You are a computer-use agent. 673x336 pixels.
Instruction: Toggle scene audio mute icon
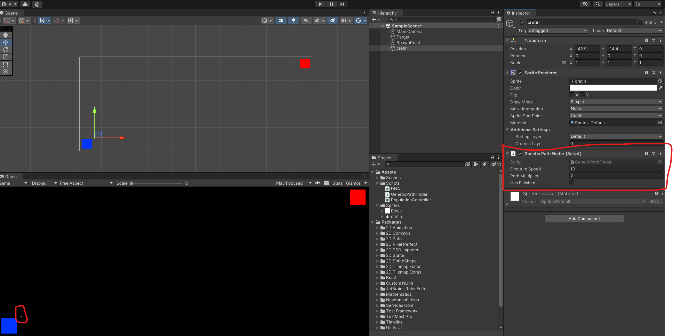(x=306, y=20)
